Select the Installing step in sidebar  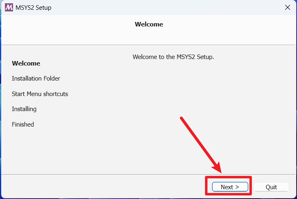click(x=24, y=109)
